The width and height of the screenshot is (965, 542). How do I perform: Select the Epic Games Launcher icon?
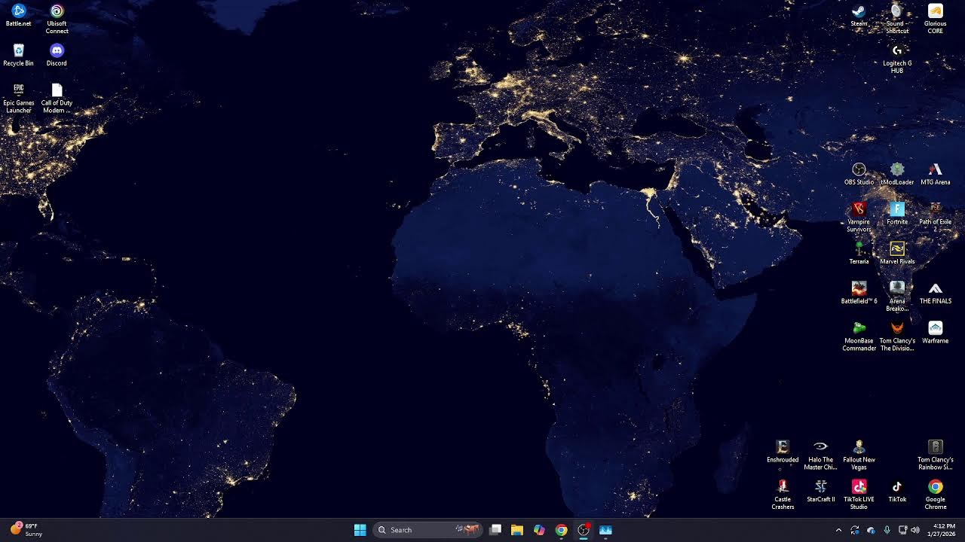[x=18, y=98]
